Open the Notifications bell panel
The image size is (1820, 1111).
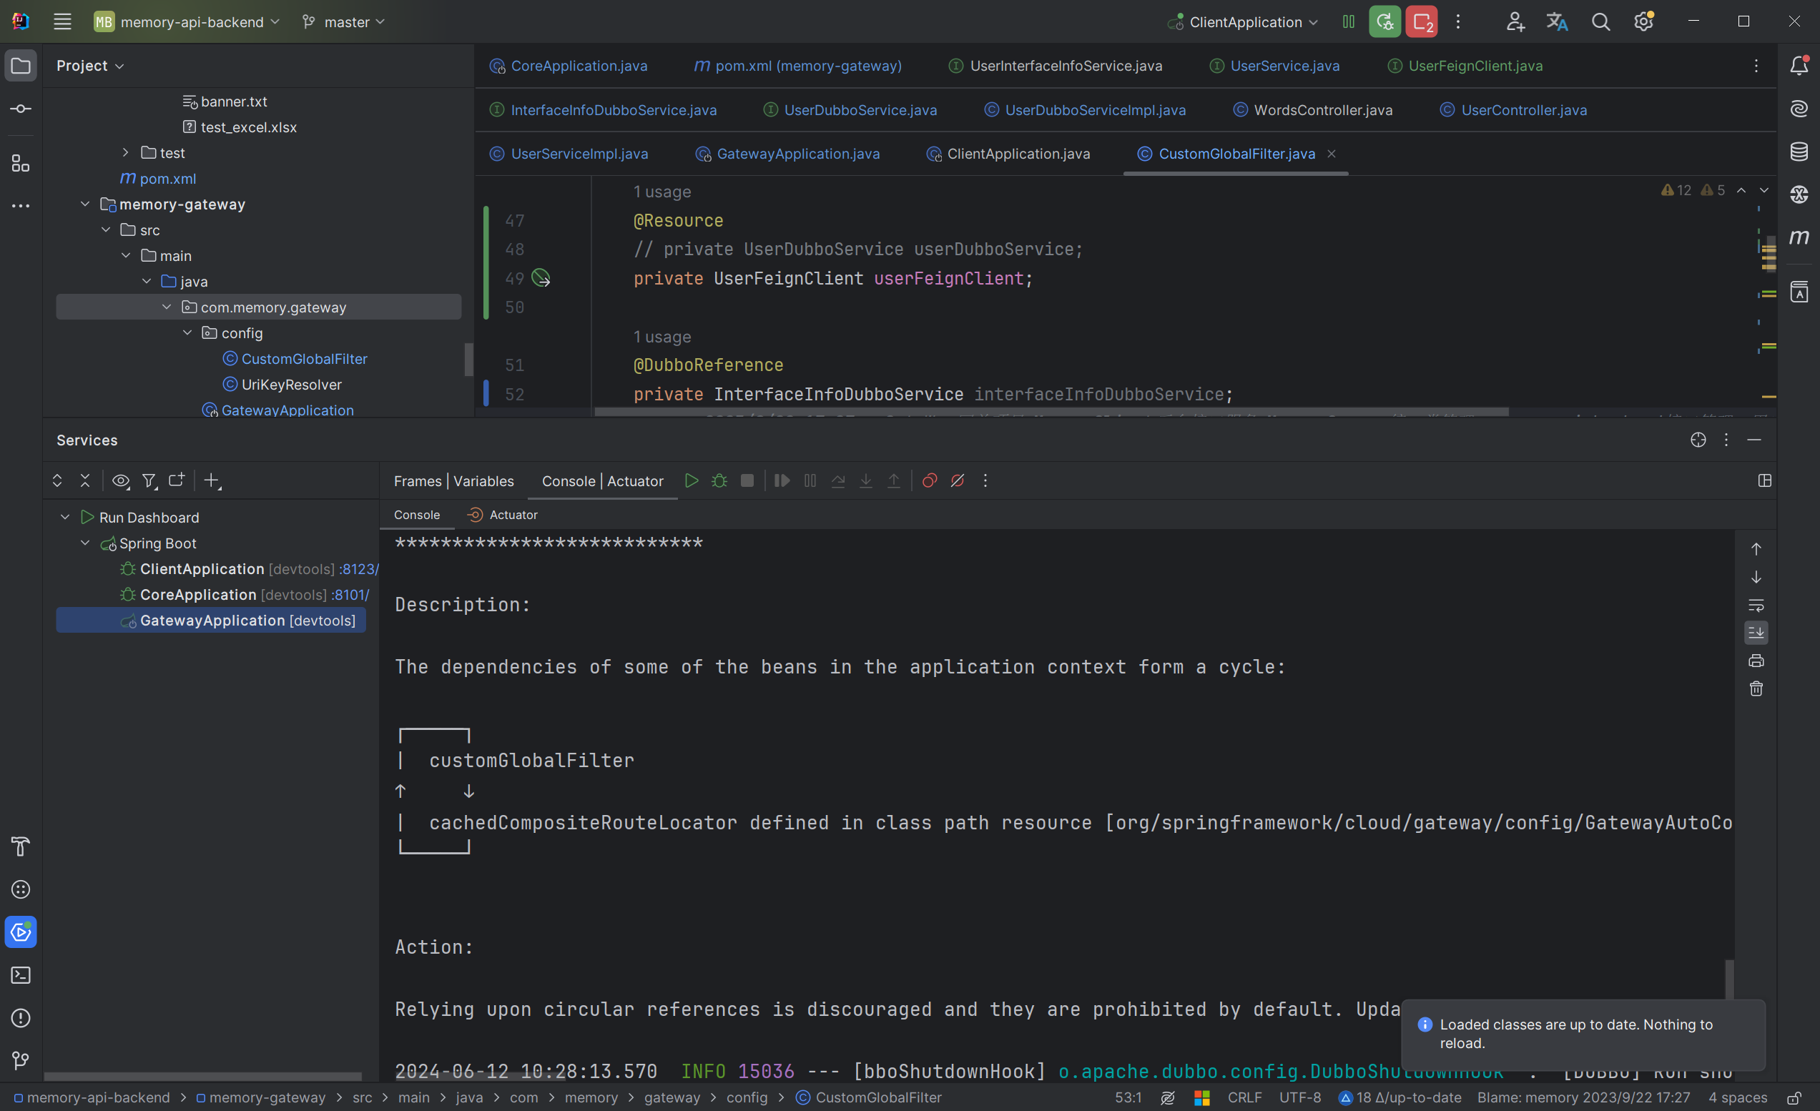[x=1799, y=66]
